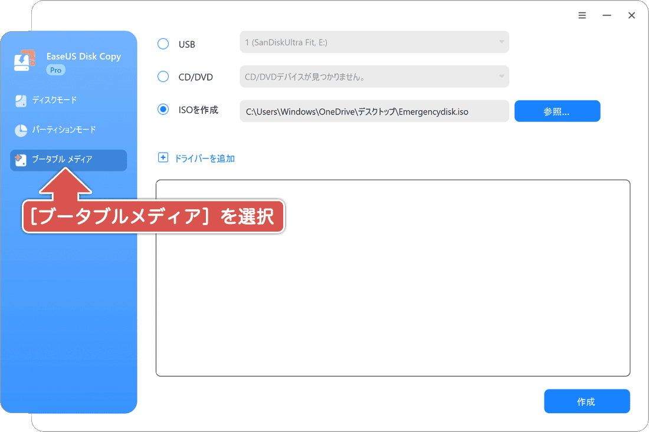Click the 参照... browse button

pyautogui.click(x=557, y=111)
